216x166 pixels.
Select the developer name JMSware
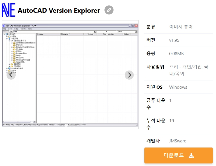pyautogui.click(x=178, y=141)
